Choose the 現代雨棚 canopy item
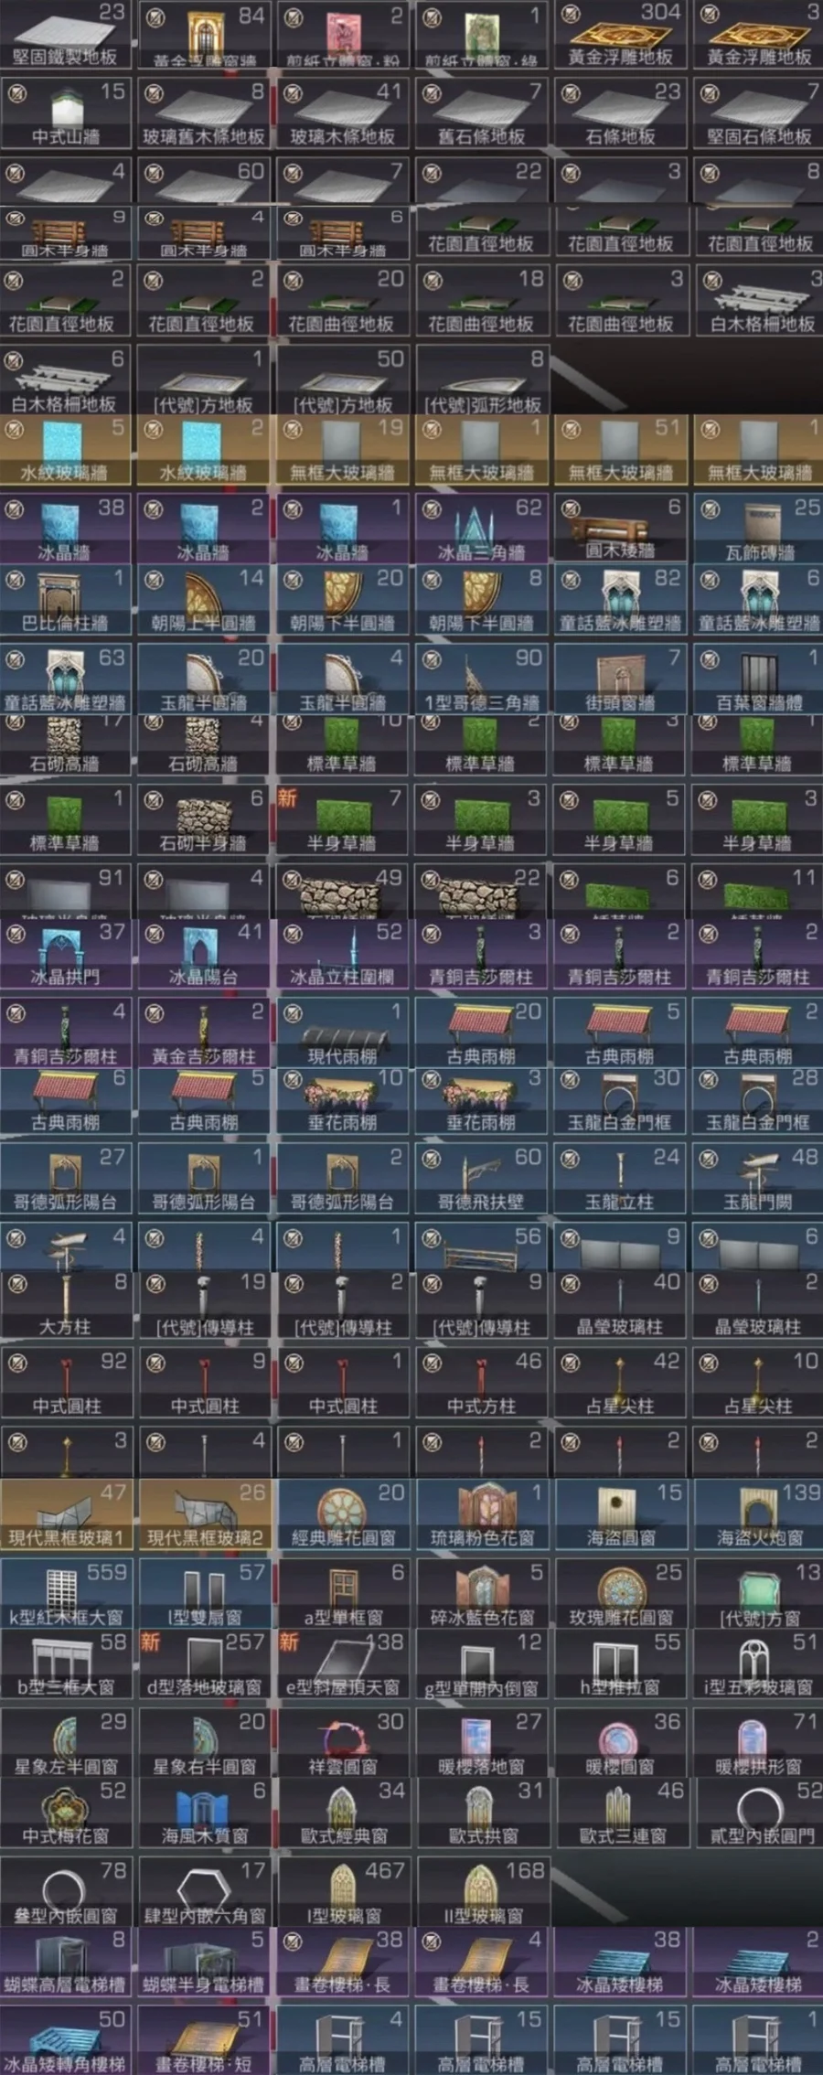The image size is (823, 2075). coord(343,1033)
